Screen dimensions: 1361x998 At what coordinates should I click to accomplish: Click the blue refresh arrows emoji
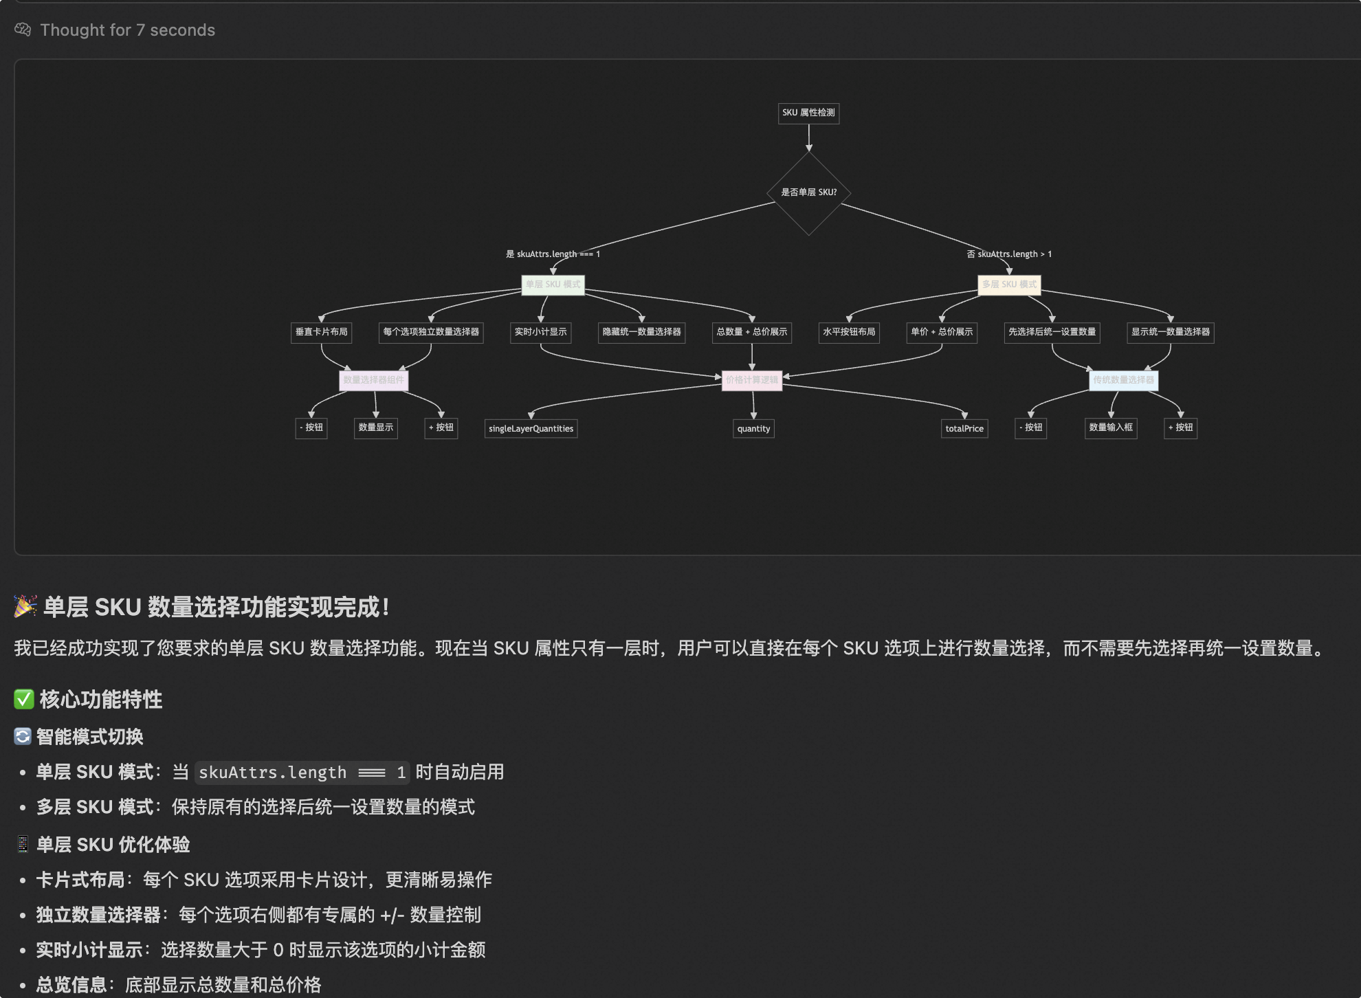(x=23, y=736)
